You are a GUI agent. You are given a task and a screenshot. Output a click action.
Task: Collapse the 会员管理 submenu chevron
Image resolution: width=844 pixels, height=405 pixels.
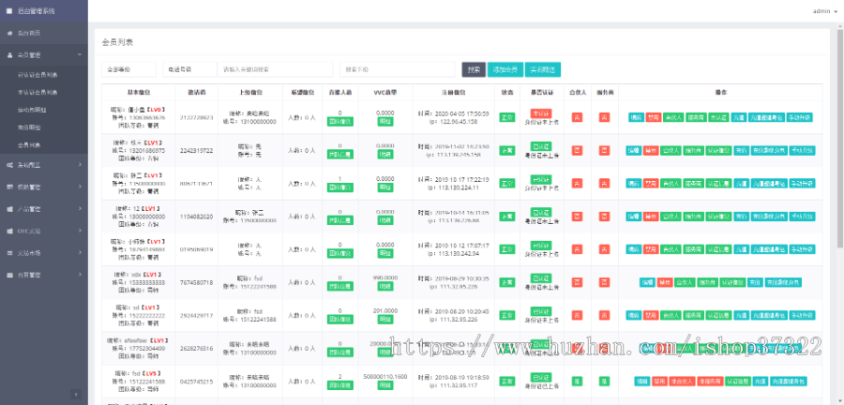click(x=80, y=55)
